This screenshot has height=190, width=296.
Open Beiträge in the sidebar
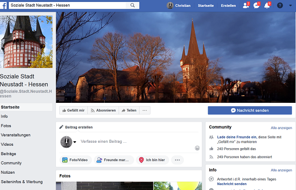click(8, 154)
